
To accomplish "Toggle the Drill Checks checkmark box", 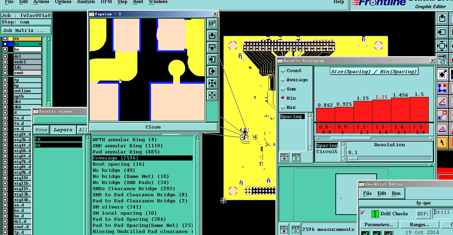I will [363, 213].
